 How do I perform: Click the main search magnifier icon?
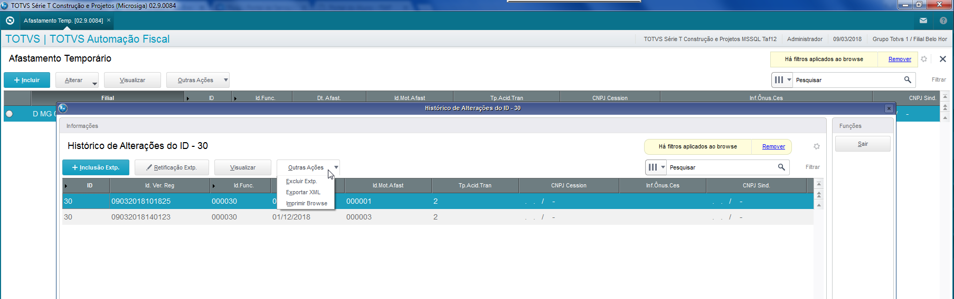point(908,80)
